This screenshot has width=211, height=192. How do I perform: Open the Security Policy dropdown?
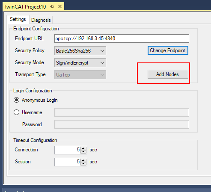(x=80, y=50)
